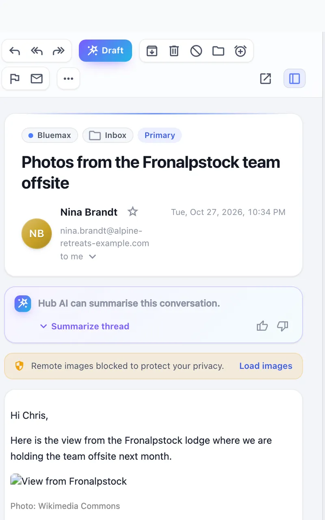Screen dimensions: 325x520
Task: Click the Reply all icon
Action: click(37, 51)
